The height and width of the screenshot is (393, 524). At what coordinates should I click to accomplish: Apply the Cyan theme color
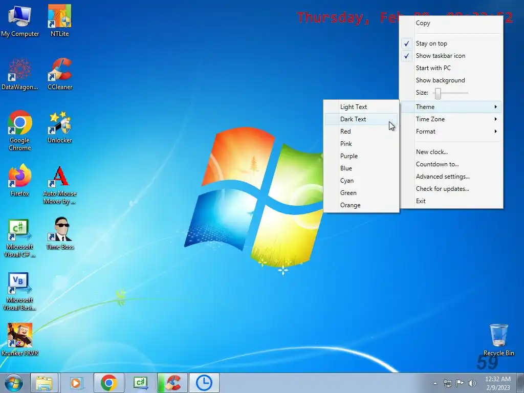coord(361,181)
